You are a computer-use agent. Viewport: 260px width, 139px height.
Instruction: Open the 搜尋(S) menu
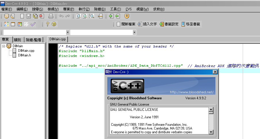(x=38, y=9)
